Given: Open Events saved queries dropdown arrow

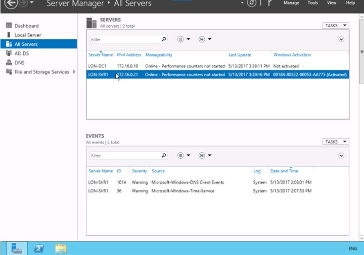Looking at the screenshot, I should [x=209, y=155].
